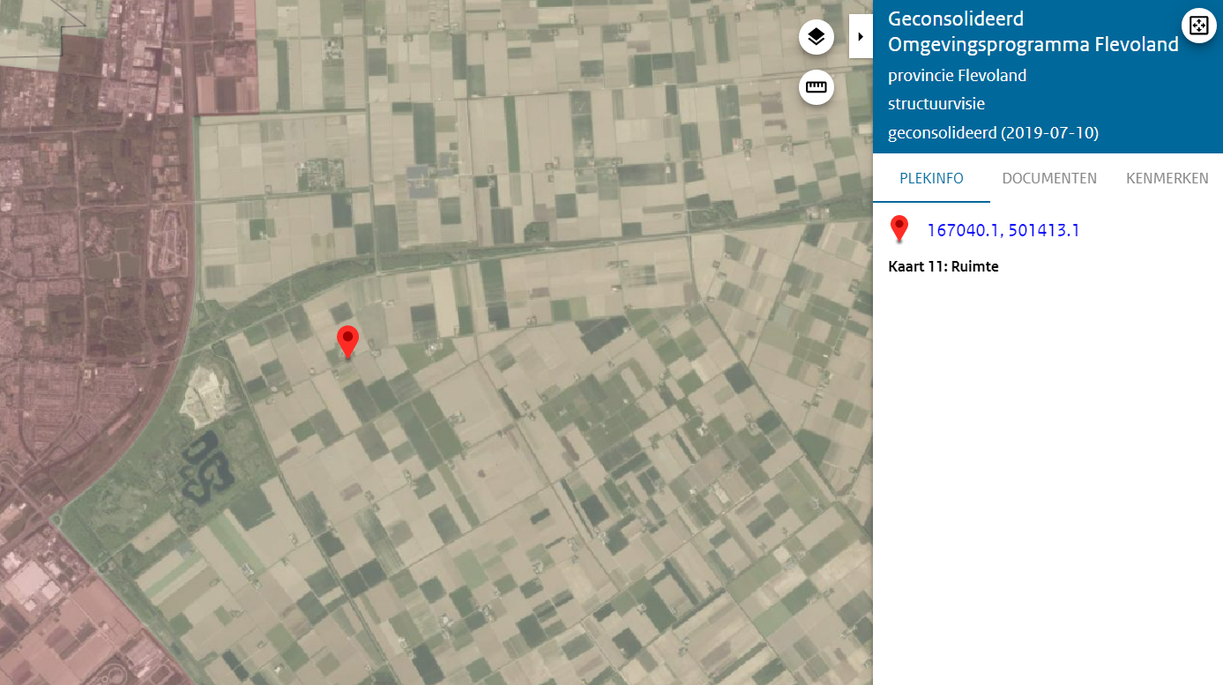1223x685 pixels.
Task: Collapse the info side panel arrow
Action: point(861,36)
